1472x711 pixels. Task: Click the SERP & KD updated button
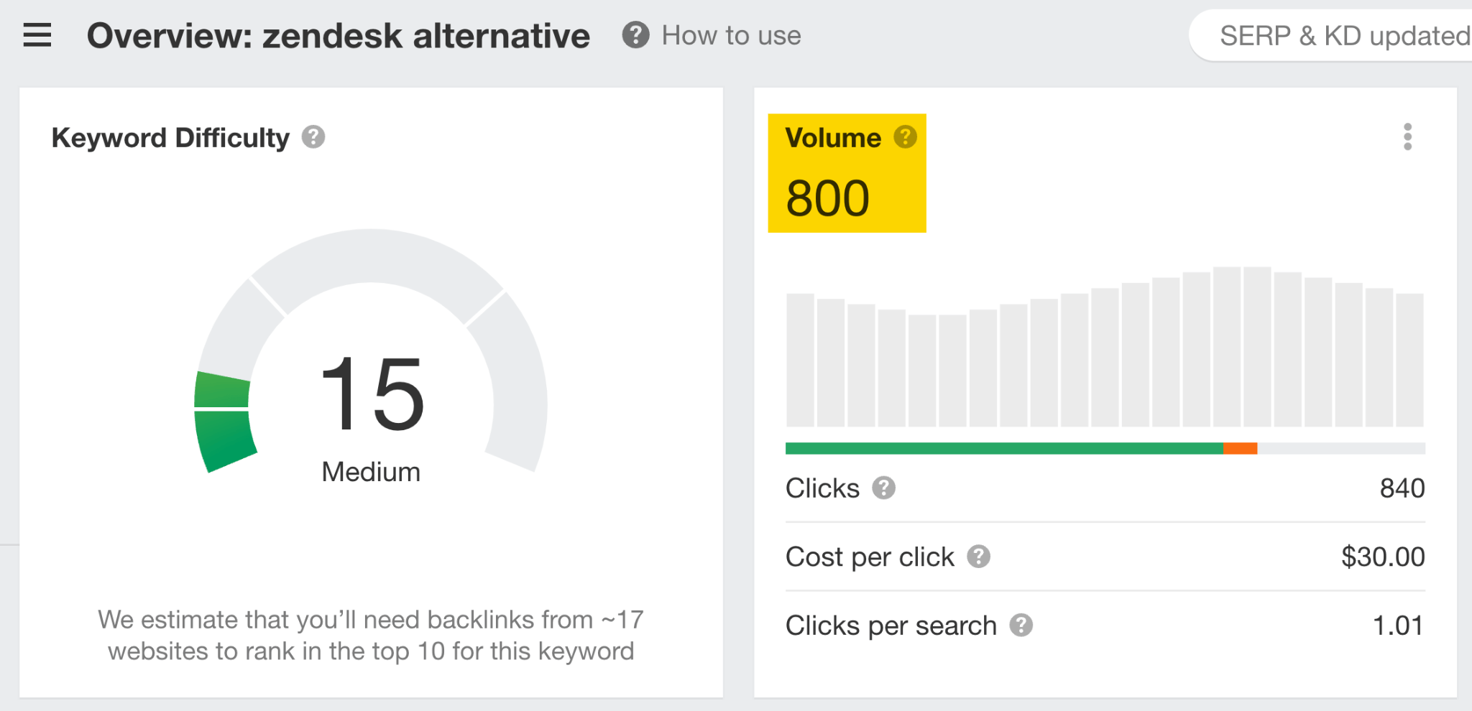[1337, 35]
